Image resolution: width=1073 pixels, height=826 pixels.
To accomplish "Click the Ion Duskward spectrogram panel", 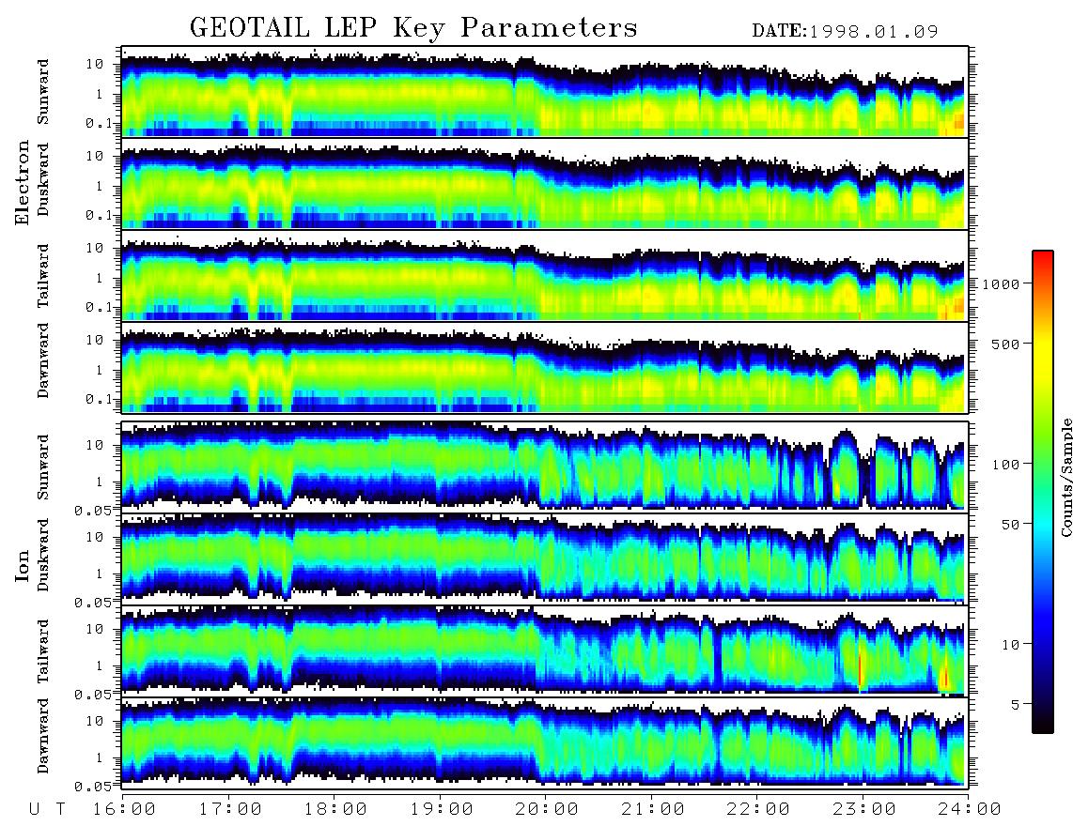I will (545, 558).
